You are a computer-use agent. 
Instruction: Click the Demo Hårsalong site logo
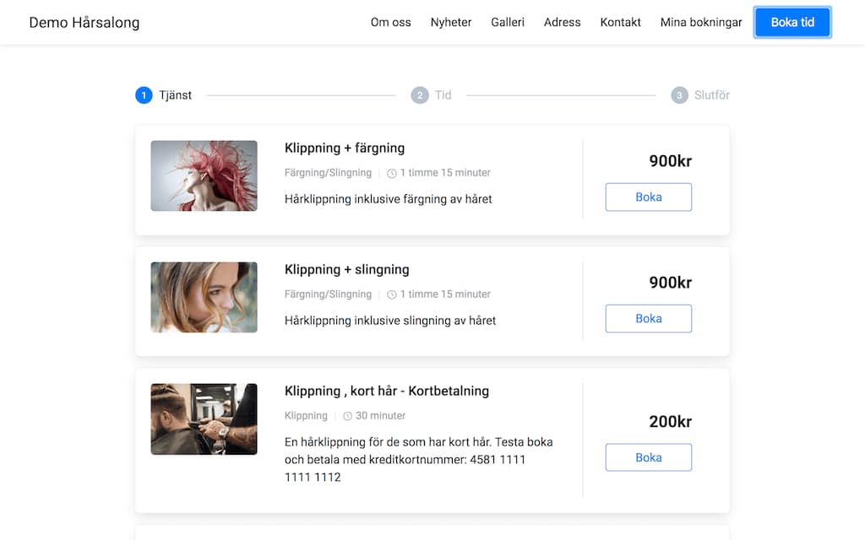[x=84, y=23]
